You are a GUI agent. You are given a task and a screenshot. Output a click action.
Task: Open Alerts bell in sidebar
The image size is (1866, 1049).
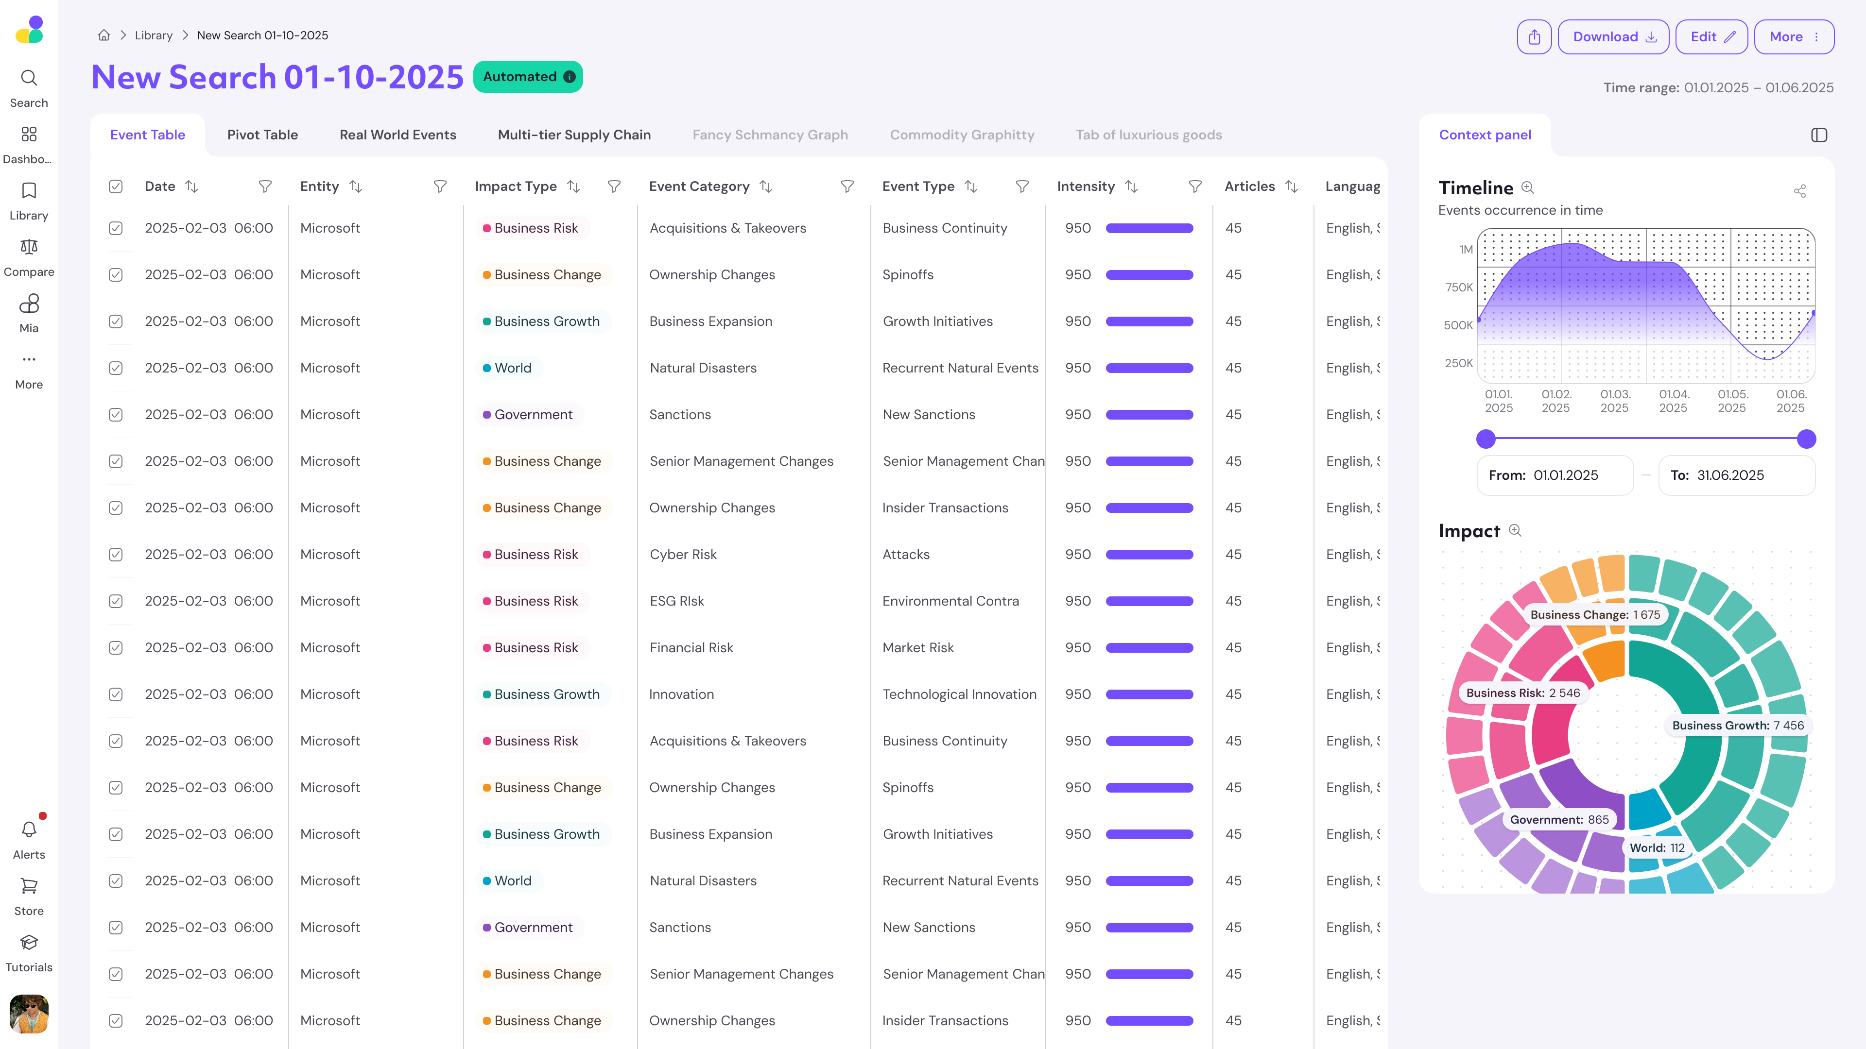[x=29, y=829]
